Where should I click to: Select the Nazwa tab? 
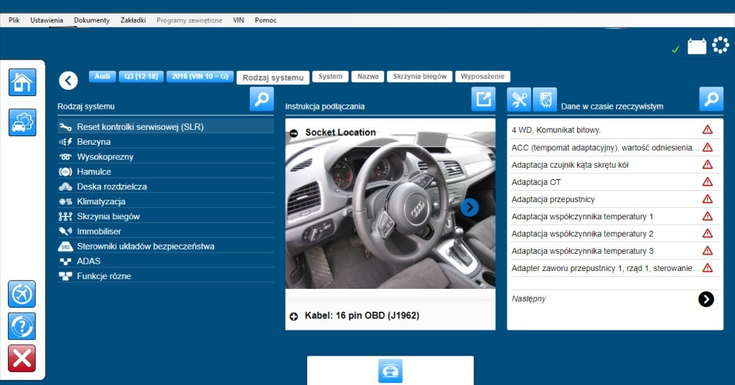[368, 76]
